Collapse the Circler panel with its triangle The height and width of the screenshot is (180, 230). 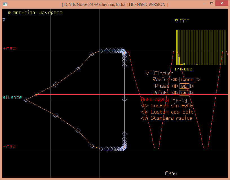[x=147, y=74]
